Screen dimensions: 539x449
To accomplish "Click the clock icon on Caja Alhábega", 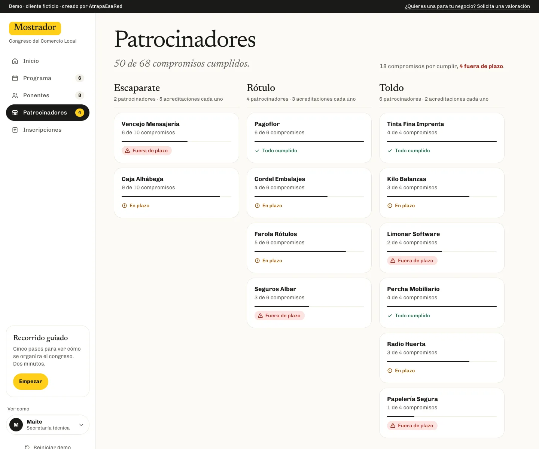I will (124, 206).
